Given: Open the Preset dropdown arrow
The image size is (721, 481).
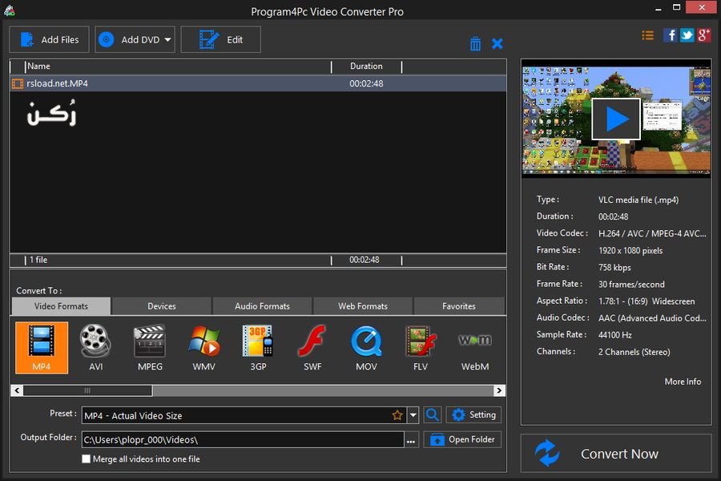Looking at the screenshot, I should [413, 415].
